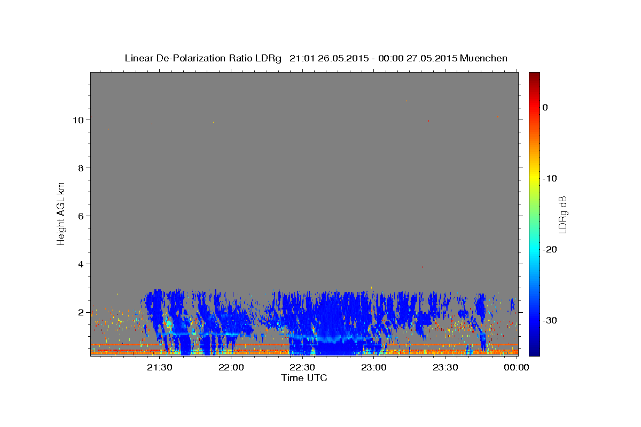Click the 22:00 time tick label
This screenshot has width=641, height=427.
pos(231,367)
